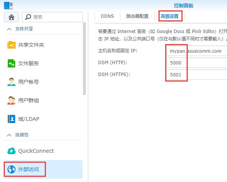Open the 域/LDAP directory icon
The image size is (227, 182).
[x=11, y=119]
